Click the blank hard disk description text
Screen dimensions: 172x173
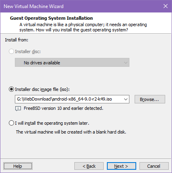(x=71, y=132)
